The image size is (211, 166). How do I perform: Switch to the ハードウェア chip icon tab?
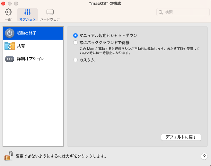pos(50,12)
